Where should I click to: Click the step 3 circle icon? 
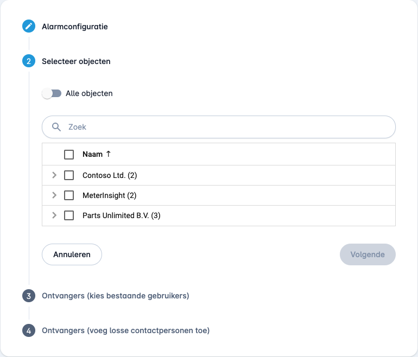click(29, 296)
